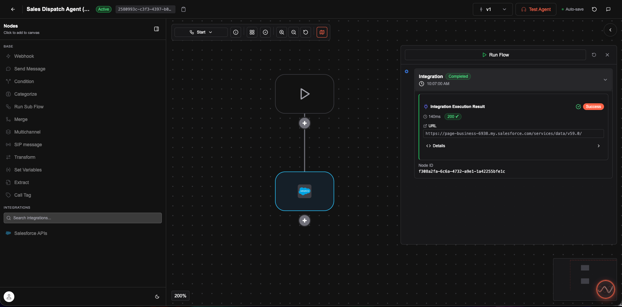Click the minimap preview

(585, 279)
